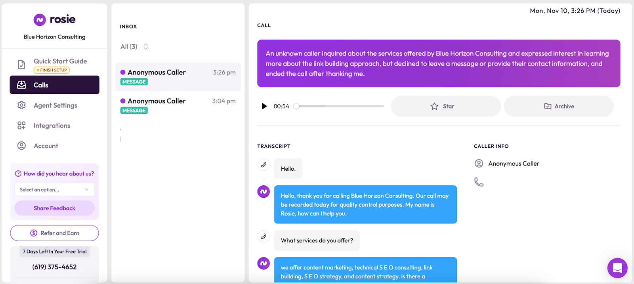Star this call

tap(445, 106)
